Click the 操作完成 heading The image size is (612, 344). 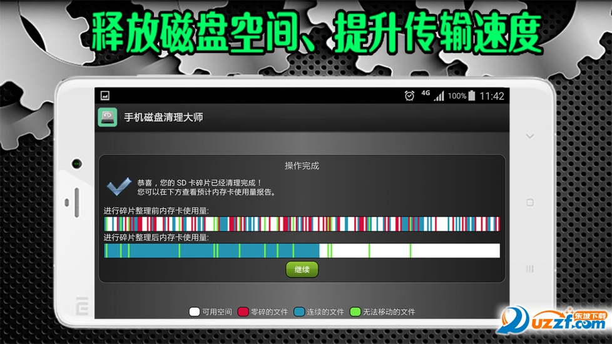(x=302, y=166)
